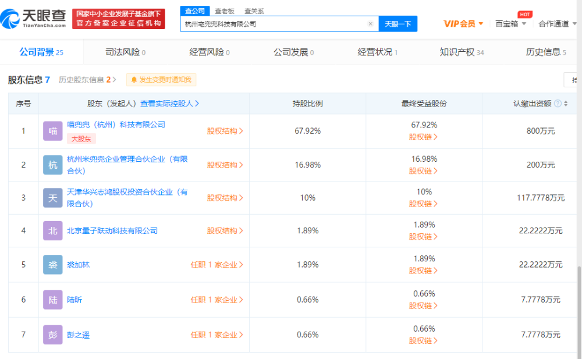
Task: Expand 股权结构 for 北京量子跃动科技有限公司
Action: pyautogui.click(x=225, y=231)
